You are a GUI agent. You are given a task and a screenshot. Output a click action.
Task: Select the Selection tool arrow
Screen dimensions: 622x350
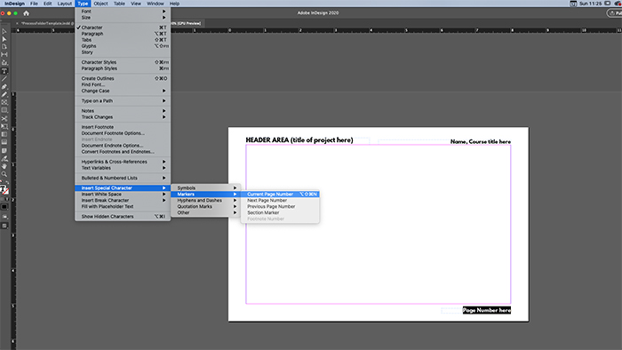4,31
